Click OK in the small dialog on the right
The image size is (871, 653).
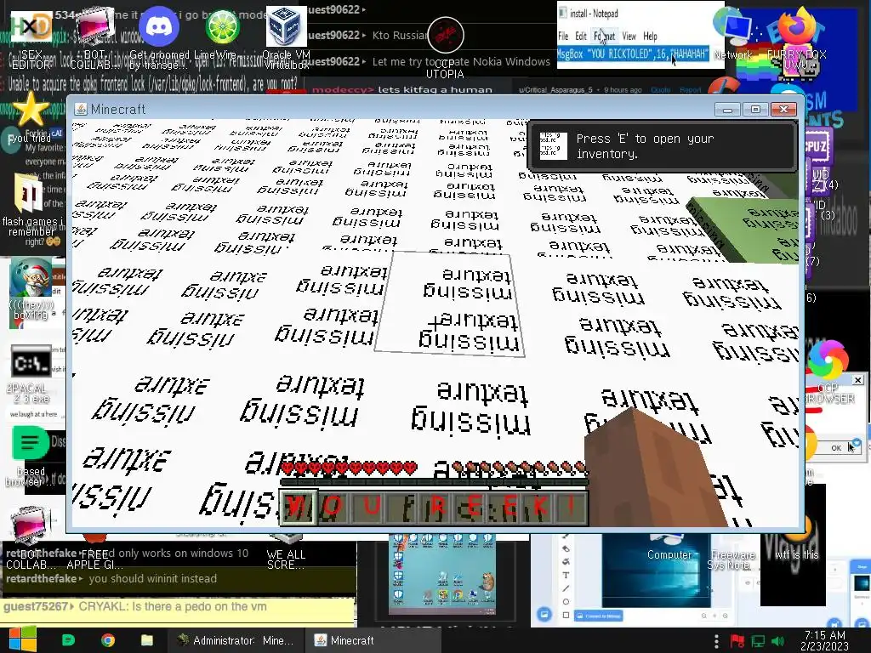836,447
